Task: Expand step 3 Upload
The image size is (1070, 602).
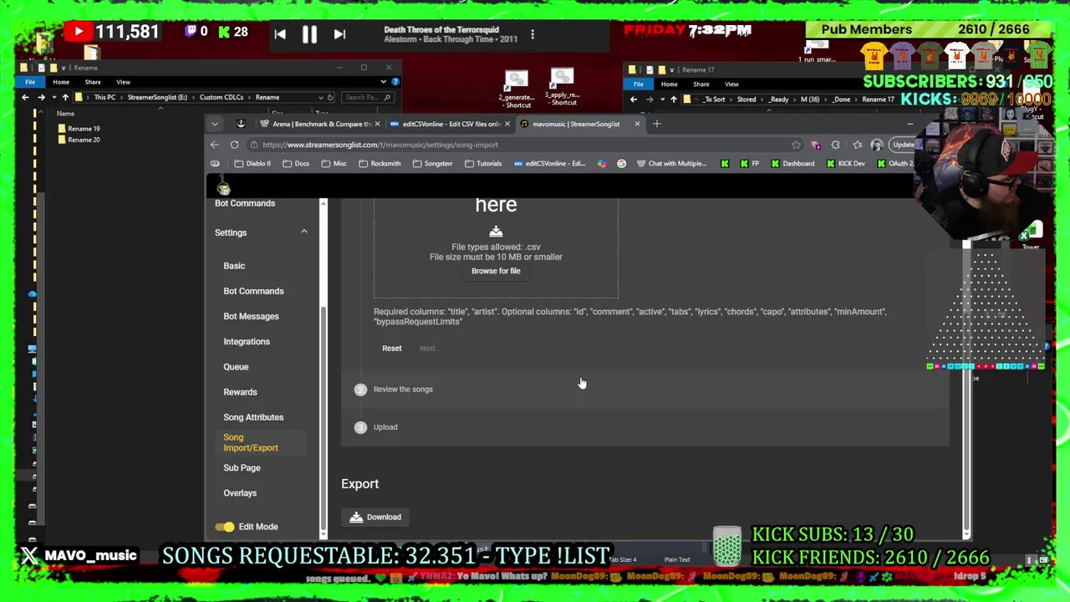Action: pyautogui.click(x=645, y=427)
